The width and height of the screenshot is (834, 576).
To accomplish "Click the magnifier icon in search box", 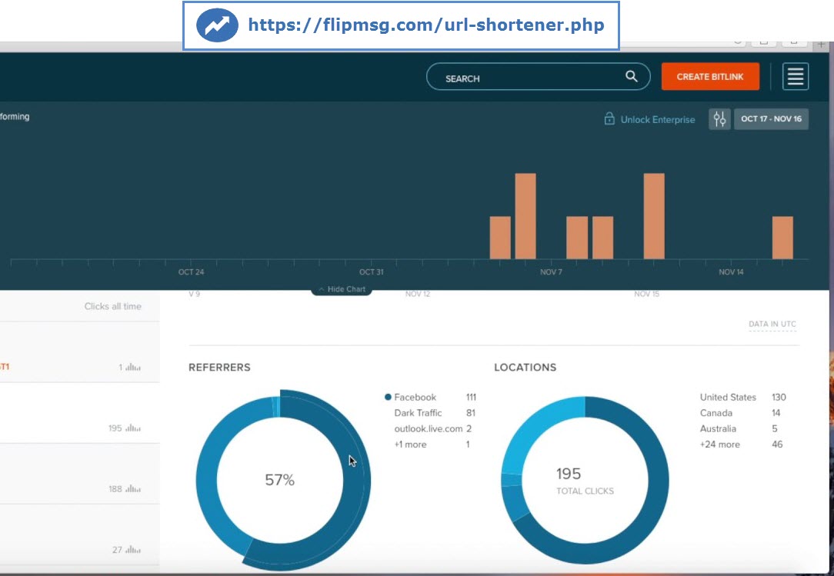I will pyautogui.click(x=632, y=76).
